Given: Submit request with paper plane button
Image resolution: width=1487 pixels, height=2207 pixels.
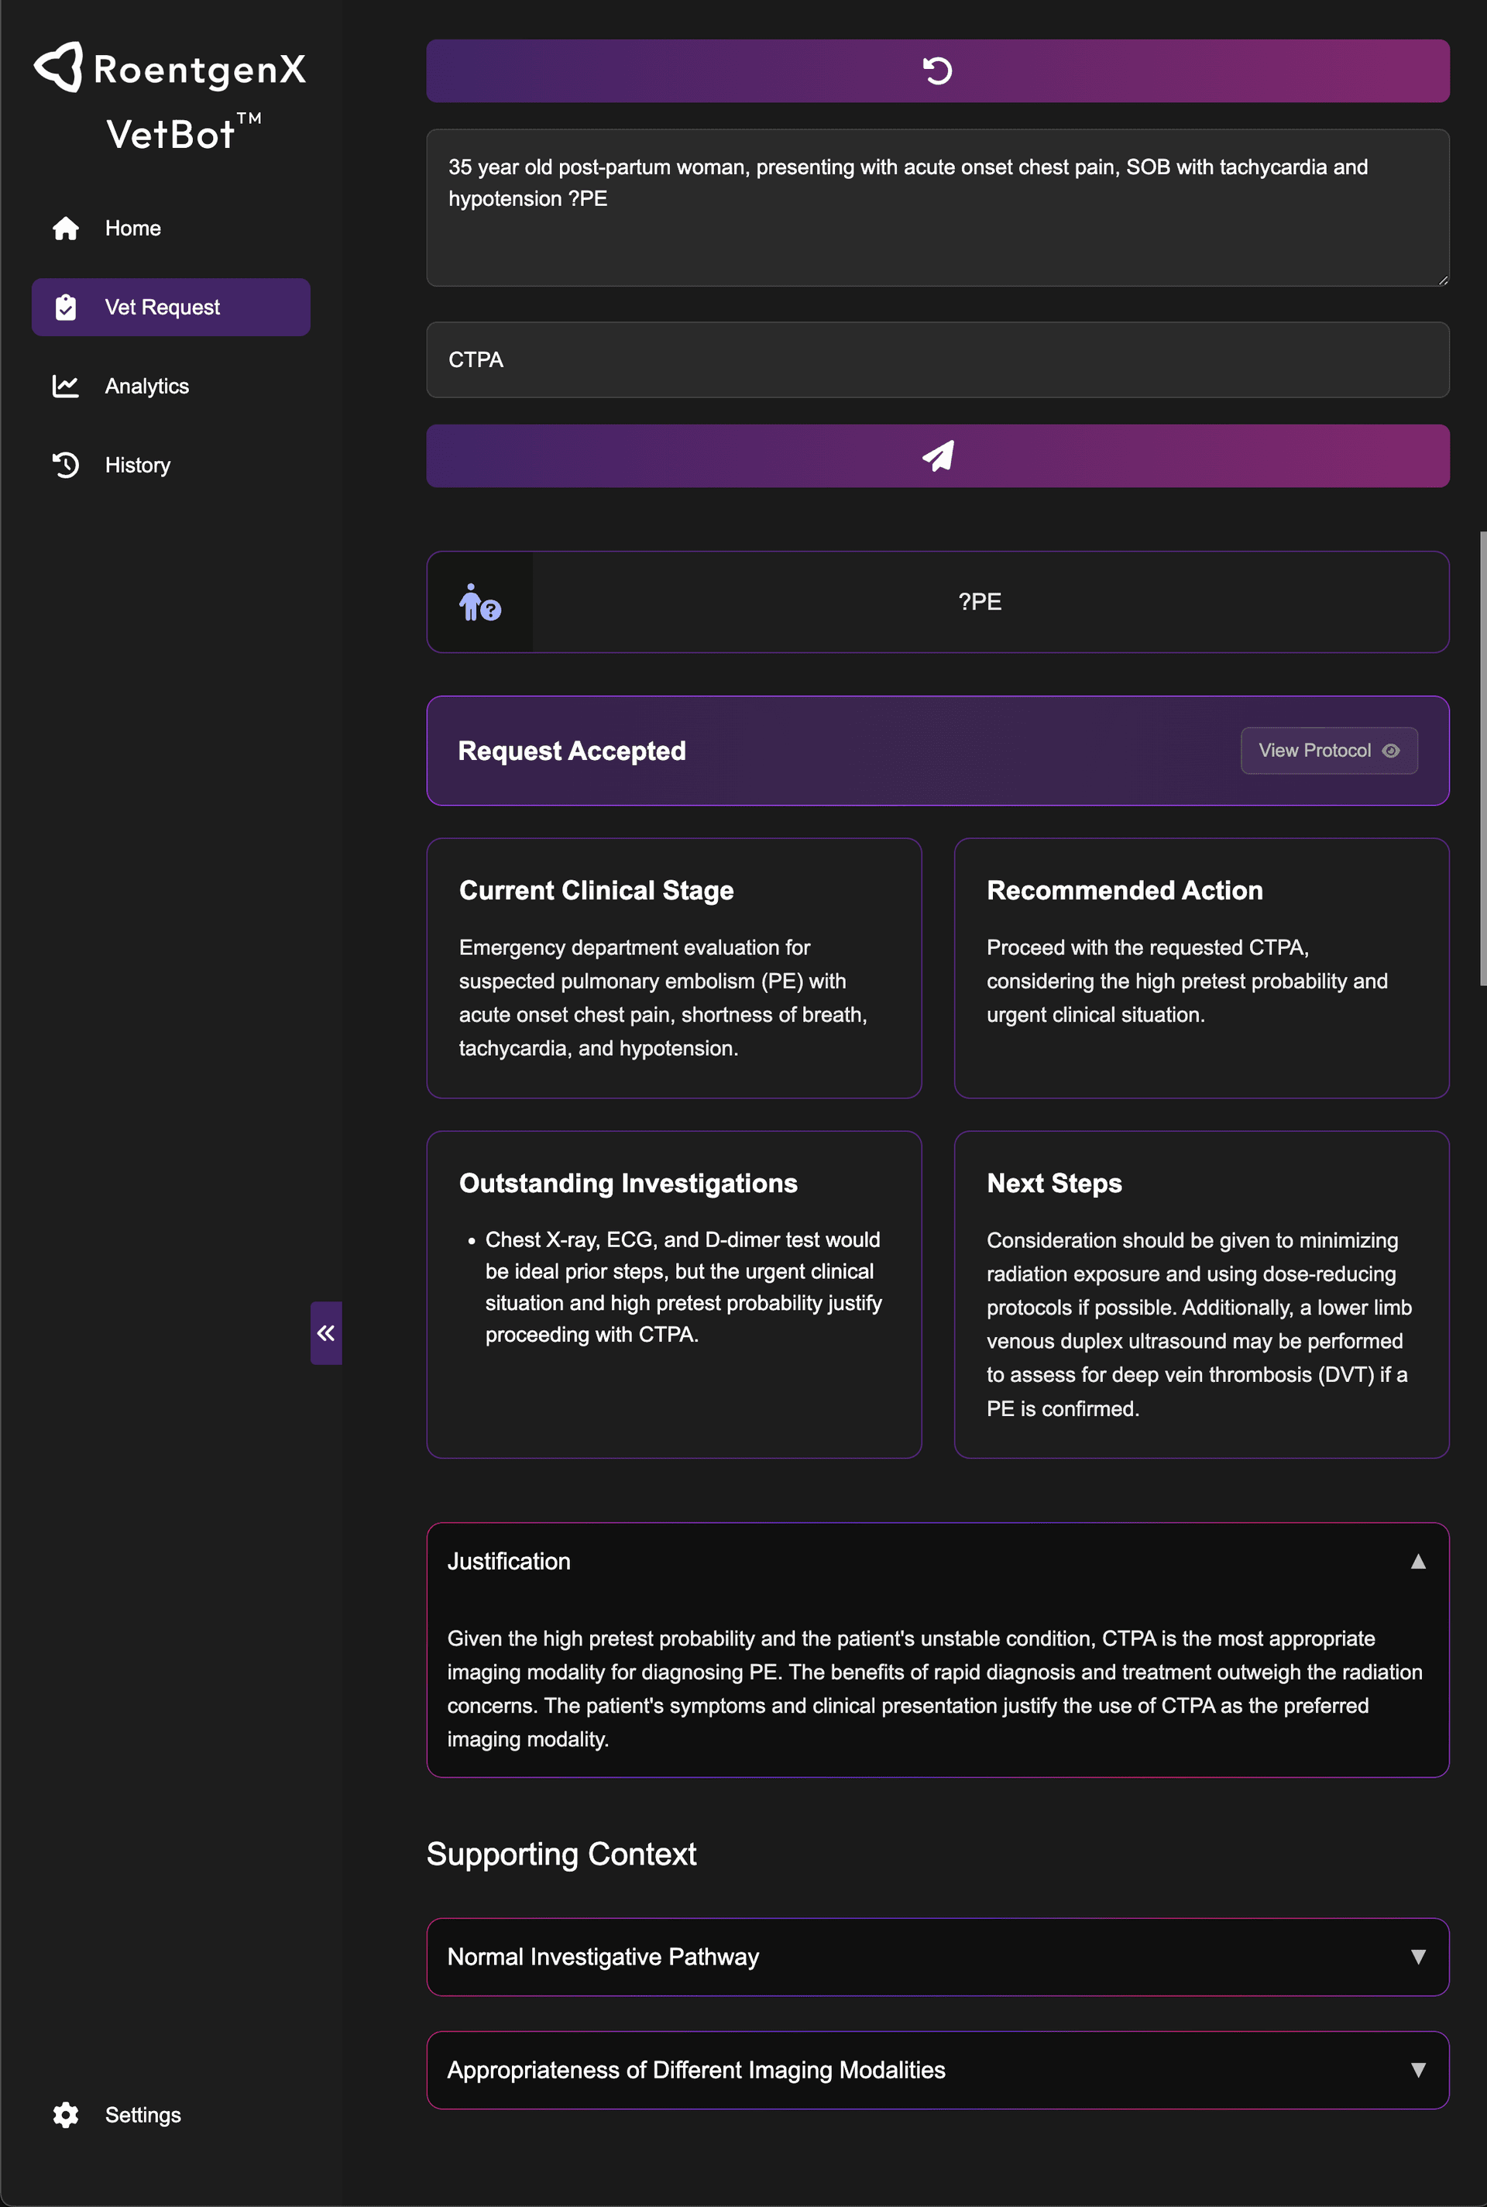Looking at the screenshot, I should click(x=937, y=456).
